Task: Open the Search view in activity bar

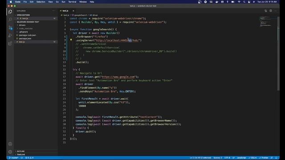Action: (10, 20)
